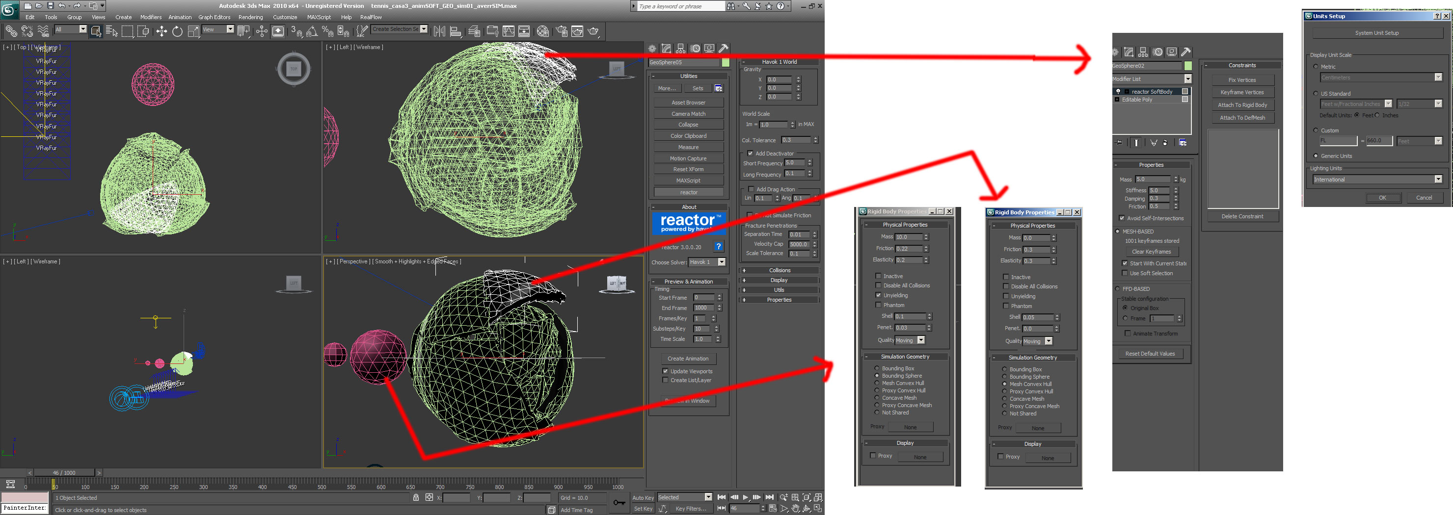
Task: Open the RealFlow menu
Action: 371,17
